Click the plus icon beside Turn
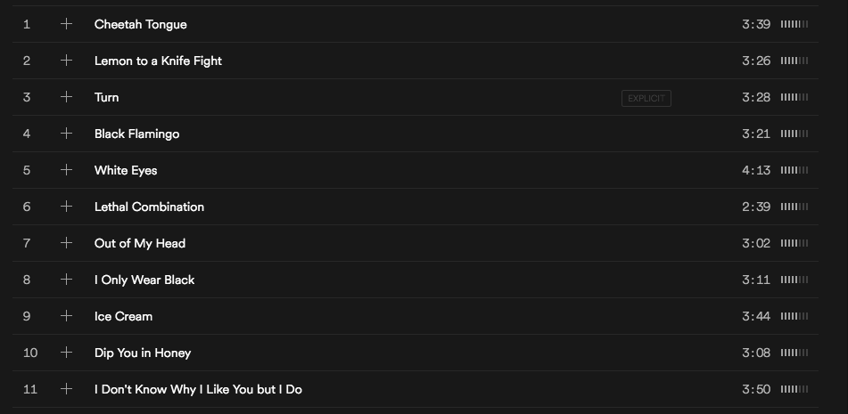848x414 pixels. pos(66,97)
